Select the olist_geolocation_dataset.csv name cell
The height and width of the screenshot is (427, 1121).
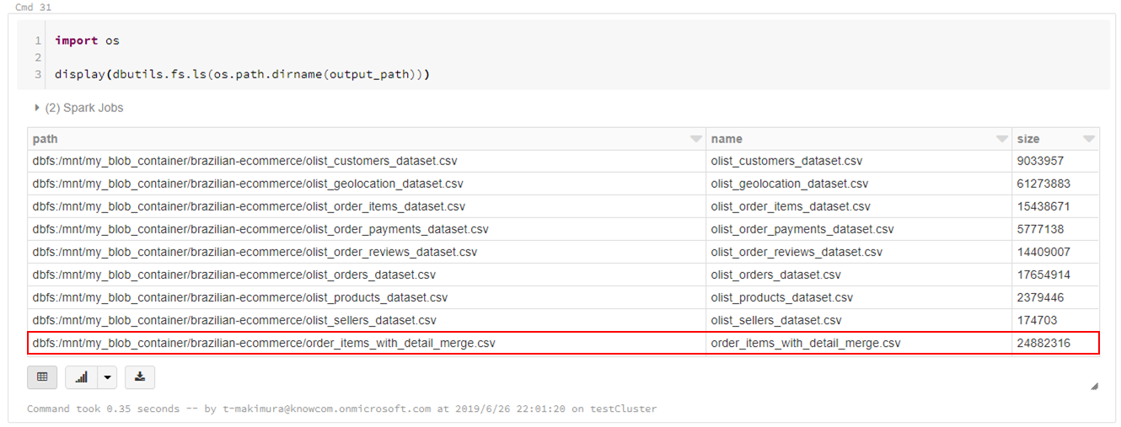(x=790, y=184)
